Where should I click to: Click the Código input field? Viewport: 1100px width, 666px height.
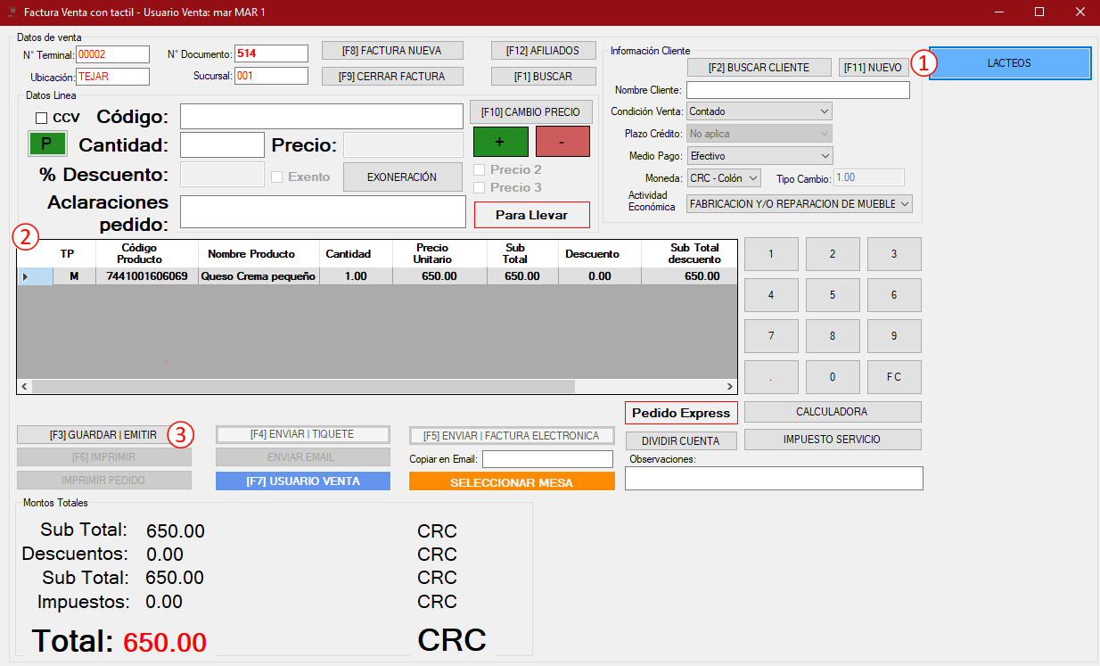pos(322,117)
